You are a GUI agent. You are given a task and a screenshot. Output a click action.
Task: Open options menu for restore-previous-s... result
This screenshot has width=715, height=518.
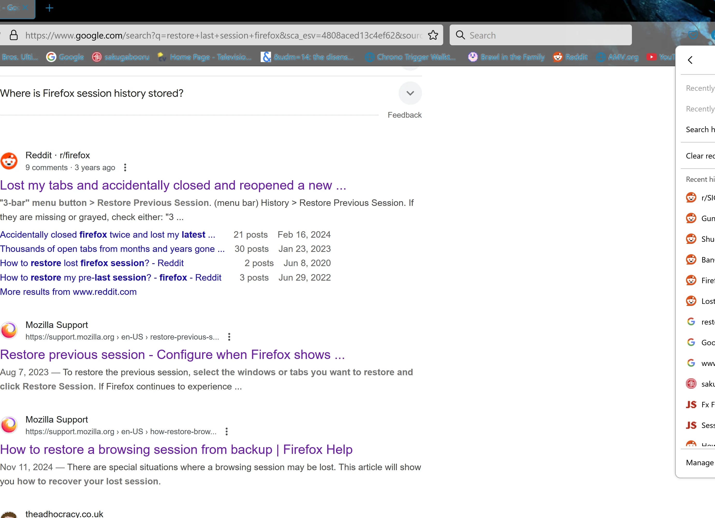click(229, 337)
